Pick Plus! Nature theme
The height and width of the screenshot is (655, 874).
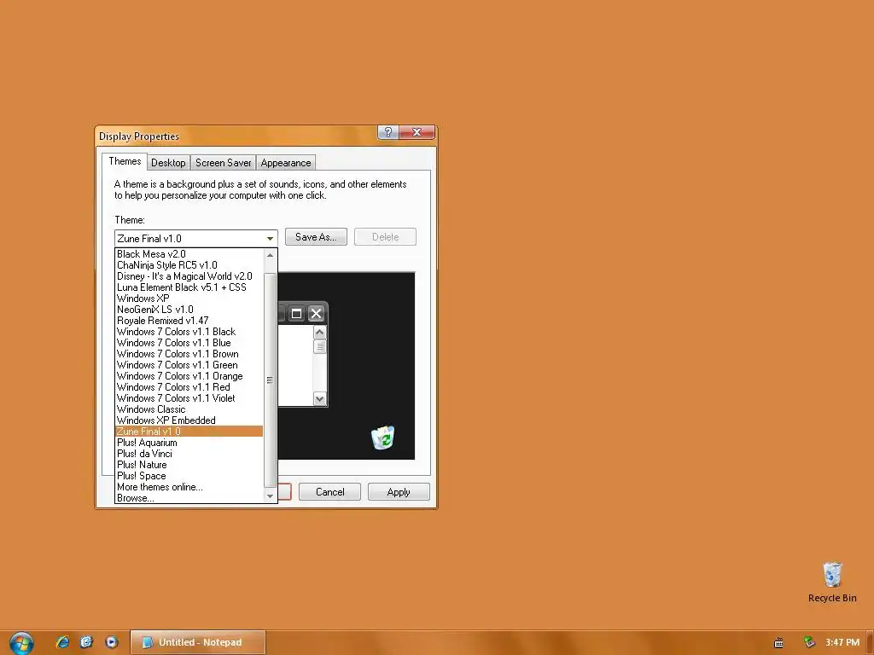tap(189, 465)
